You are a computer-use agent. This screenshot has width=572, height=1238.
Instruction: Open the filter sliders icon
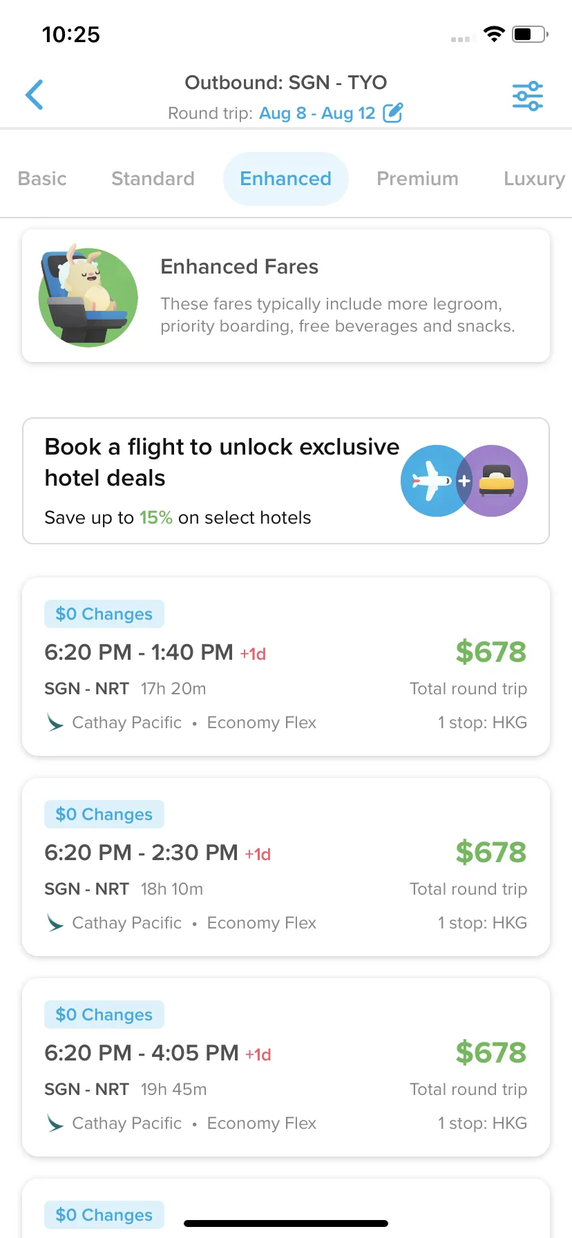tap(527, 96)
